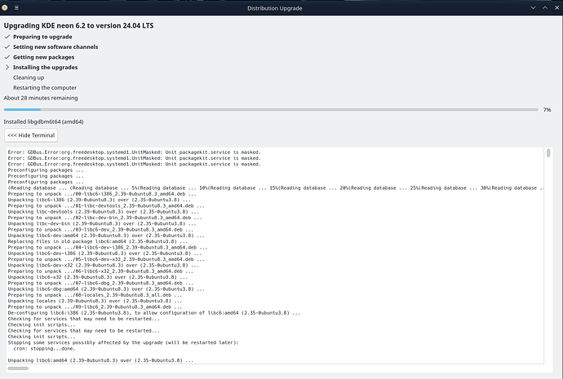Minimize the Distribution Upgrade window
This screenshot has width=563, height=379.
[533, 8]
